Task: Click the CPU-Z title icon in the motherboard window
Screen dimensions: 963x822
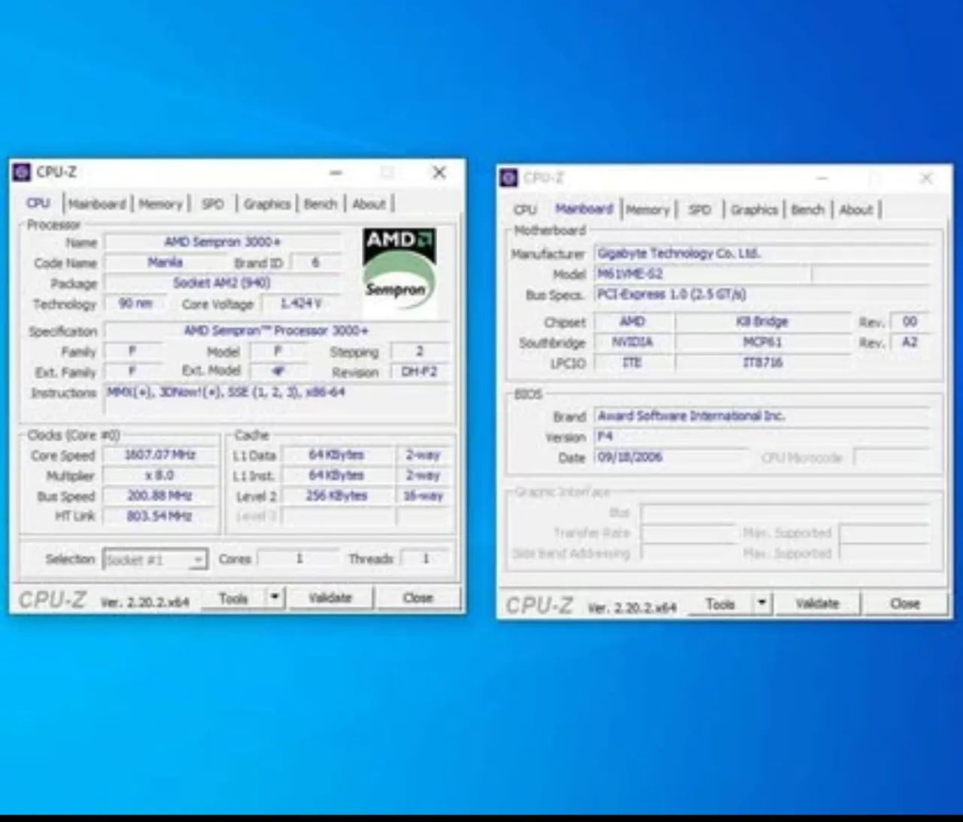Action: point(509,178)
